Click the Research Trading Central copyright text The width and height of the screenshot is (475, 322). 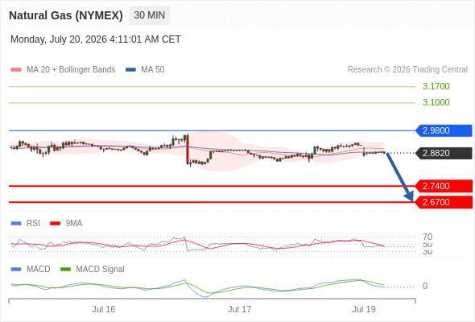coord(407,70)
